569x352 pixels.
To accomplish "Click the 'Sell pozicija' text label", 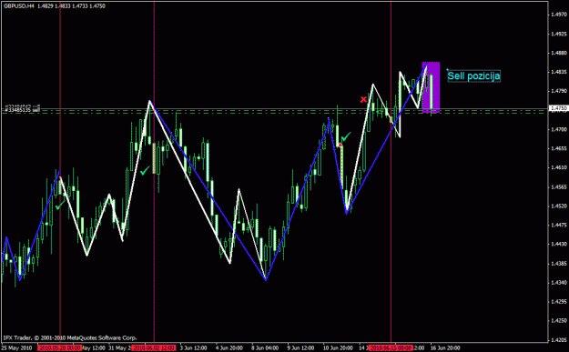I will [x=474, y=76].
